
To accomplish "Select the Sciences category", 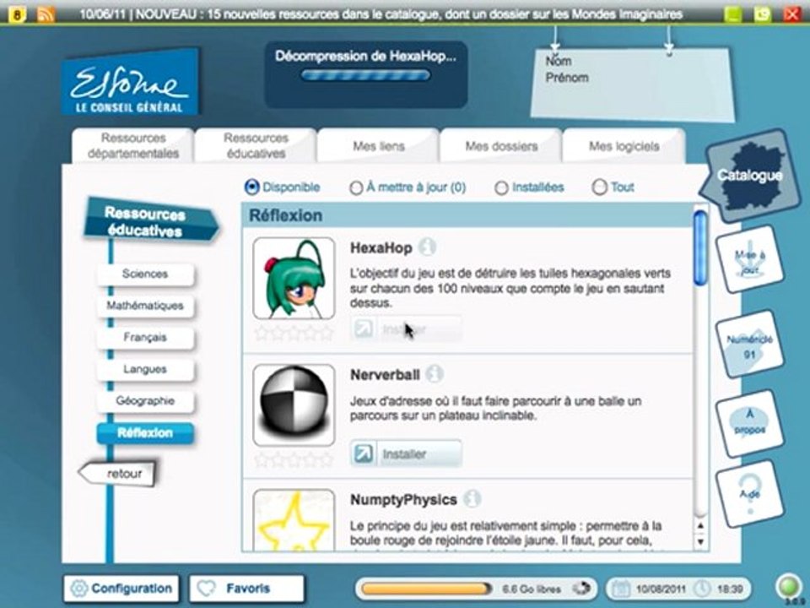I will point(145,274).
